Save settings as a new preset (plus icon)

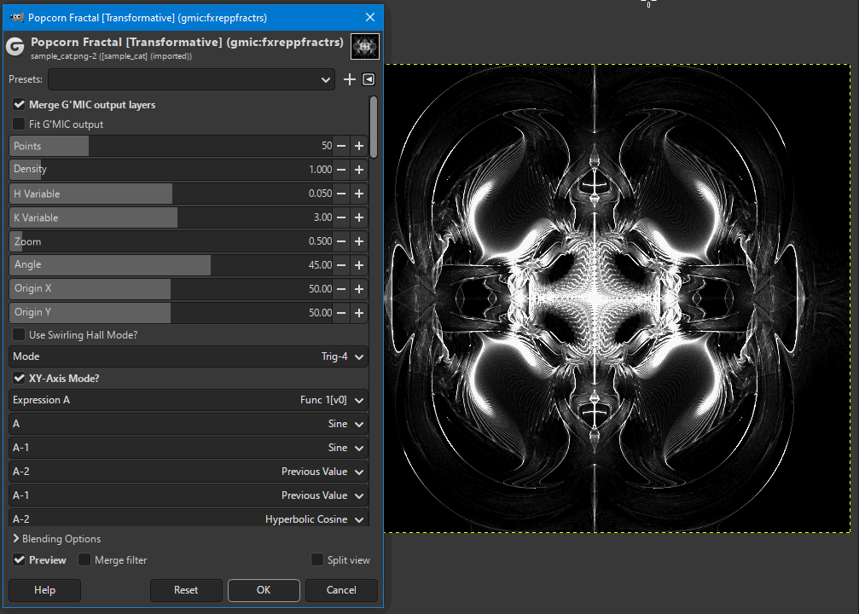point(349,79)
